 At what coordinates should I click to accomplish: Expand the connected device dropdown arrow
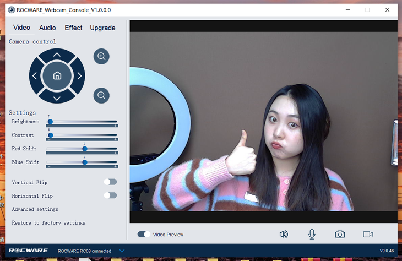pyautogui.click(x=122, y=251)
